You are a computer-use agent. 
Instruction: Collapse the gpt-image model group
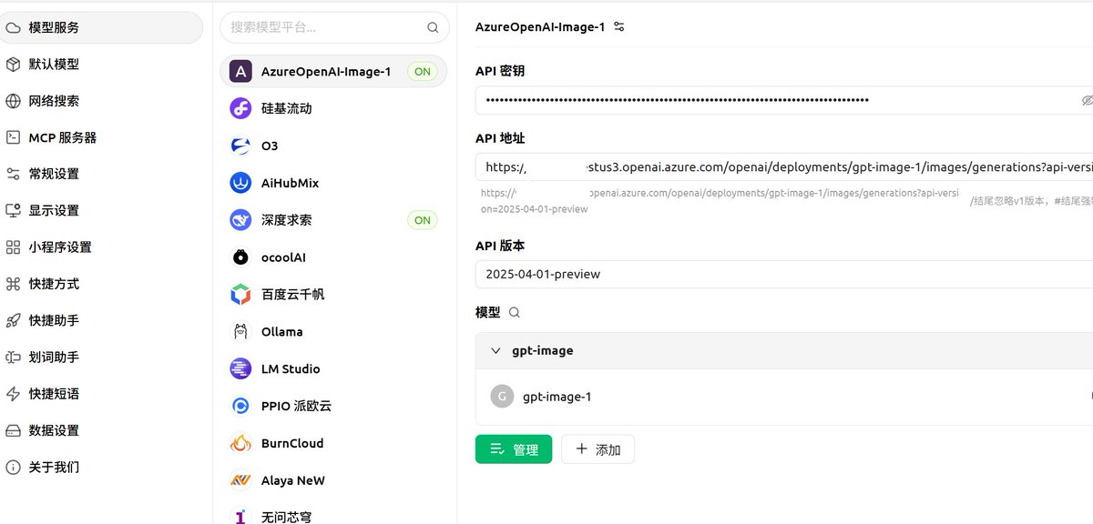[x=496, y=350]
